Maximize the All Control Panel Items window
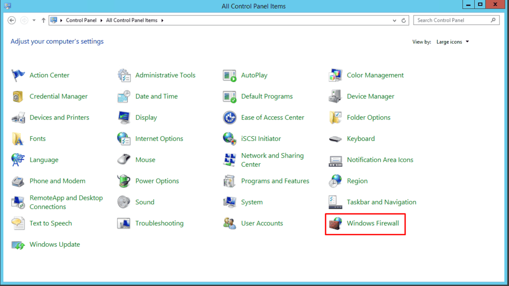This screenshot has width=509, height=286. click(480, 4)
